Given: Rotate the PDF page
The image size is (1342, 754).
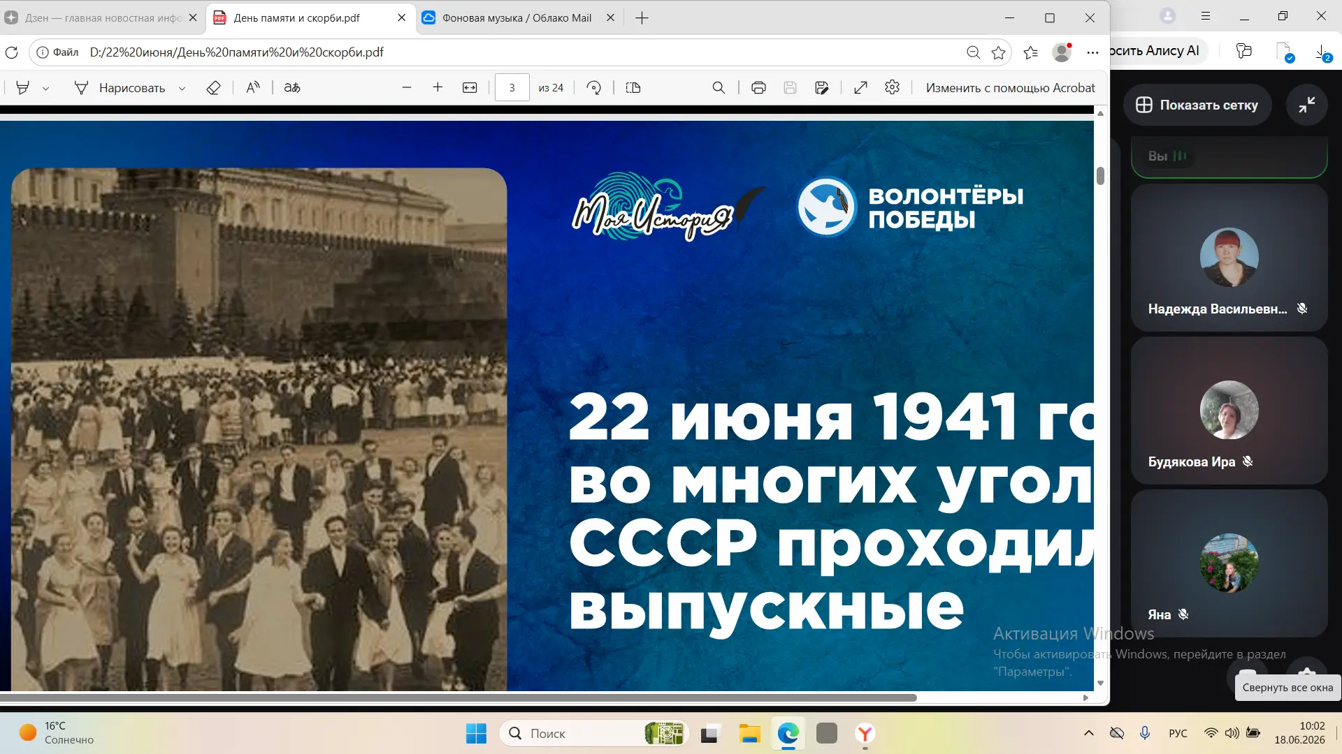Looking at the screenshot, I should (593, 88).
